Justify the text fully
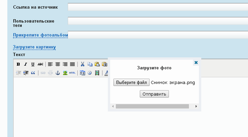This screenshot has width=248, height=137. click(x=72, y=64)
